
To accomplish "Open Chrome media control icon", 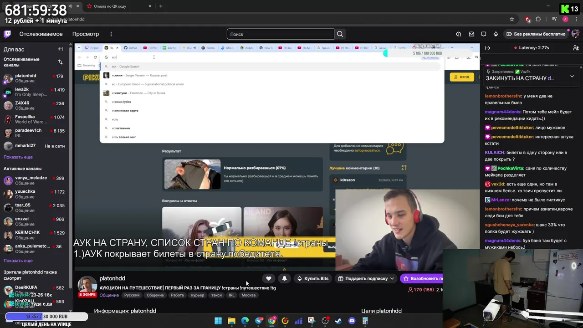I will [554, 19].
